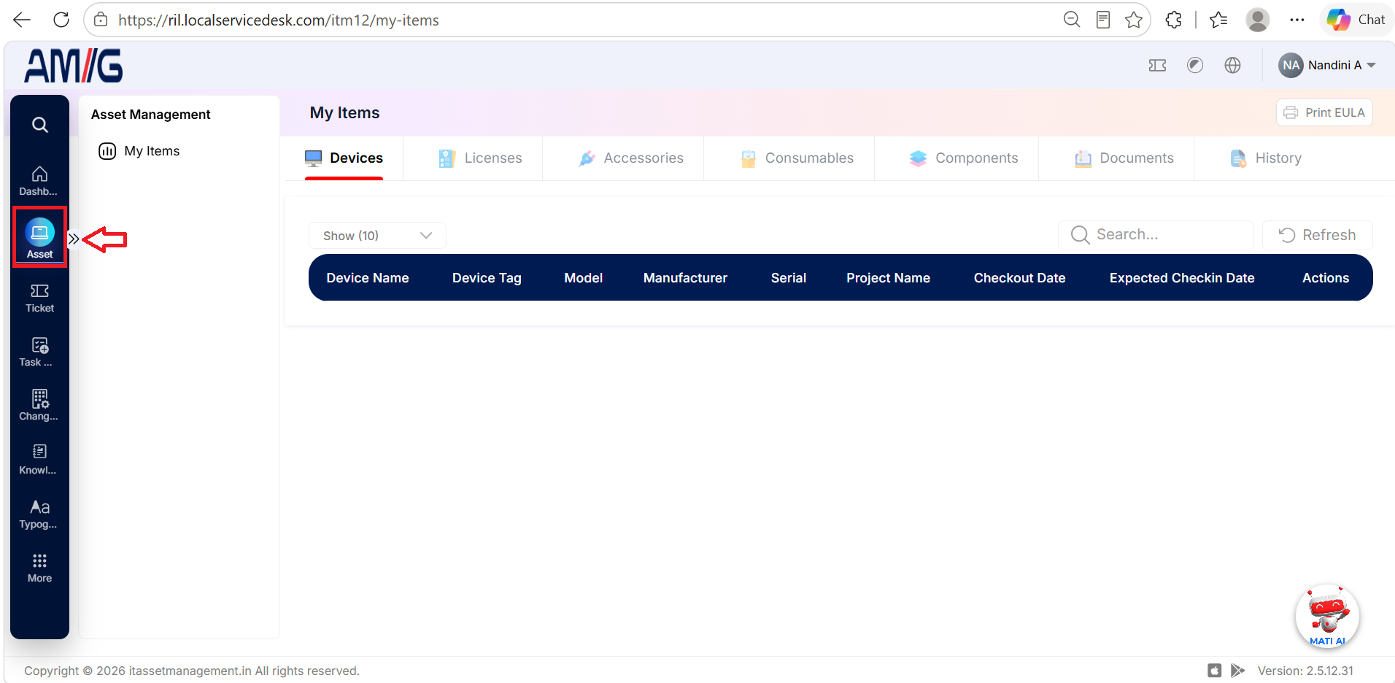Open the Knowledge module in sidebar
This screenshot has height=683, width=1395.
point(39,460)
